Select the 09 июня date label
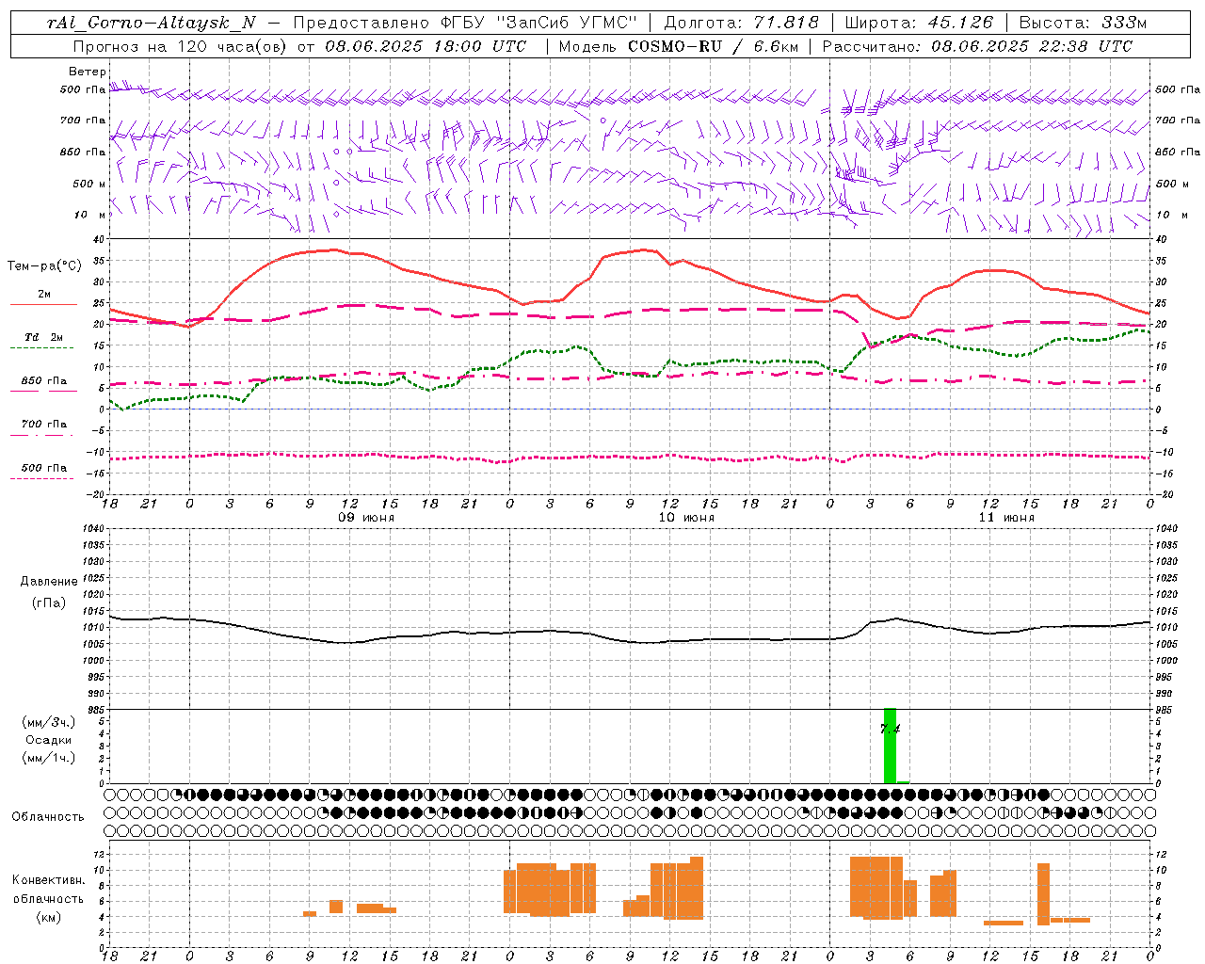Screen dimensions: 1205x964 [x=366, y=518]
